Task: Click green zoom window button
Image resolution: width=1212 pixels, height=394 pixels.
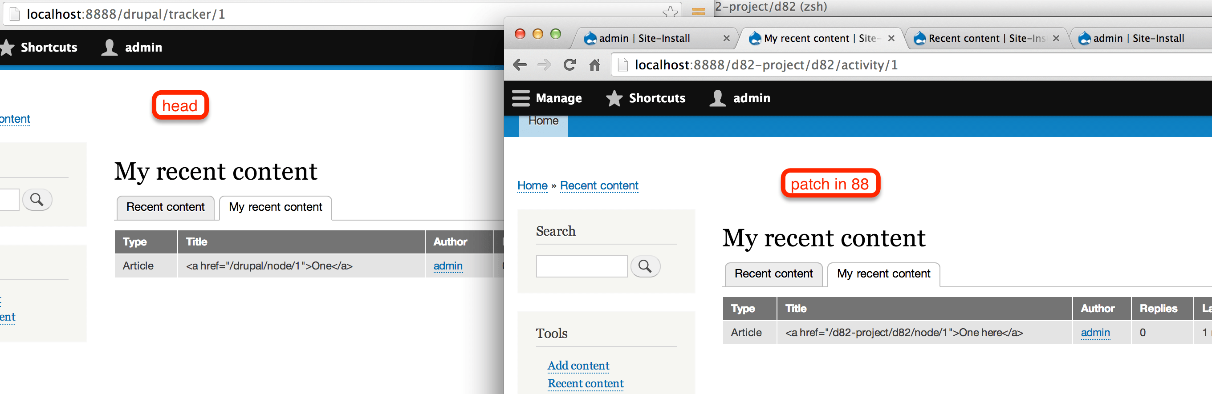Action: pyautogui.click(x=556, y=34)
